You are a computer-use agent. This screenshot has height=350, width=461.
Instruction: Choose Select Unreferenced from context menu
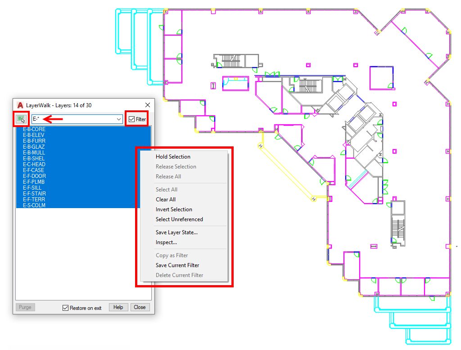click(x=179, y=220)
